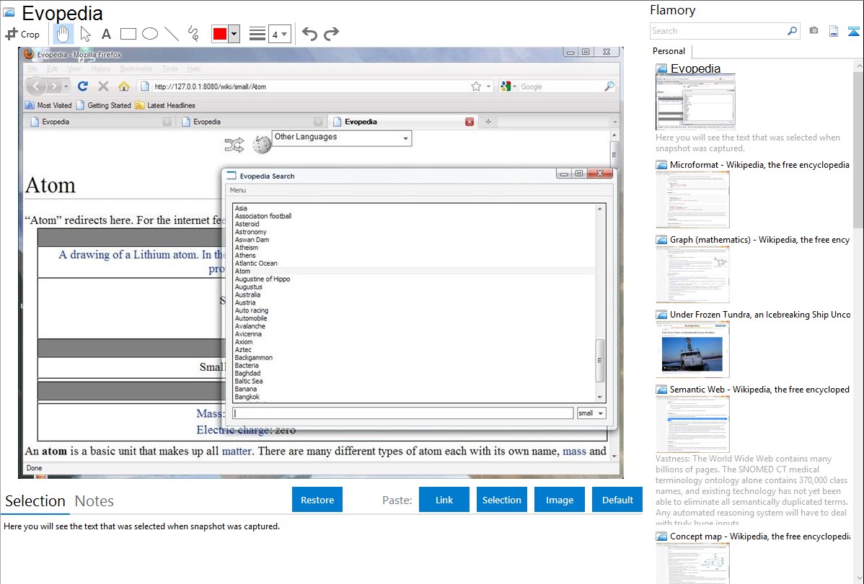864x584 pixels.
Task: Choose the freehand drawing tool
Action: (193, 34)
